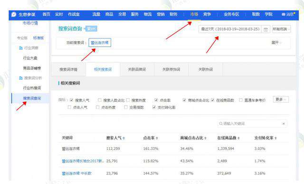The height and width of the screenshot is (184, 304).
Task: Open the 最近7天 date range selector
Action: 230,29
